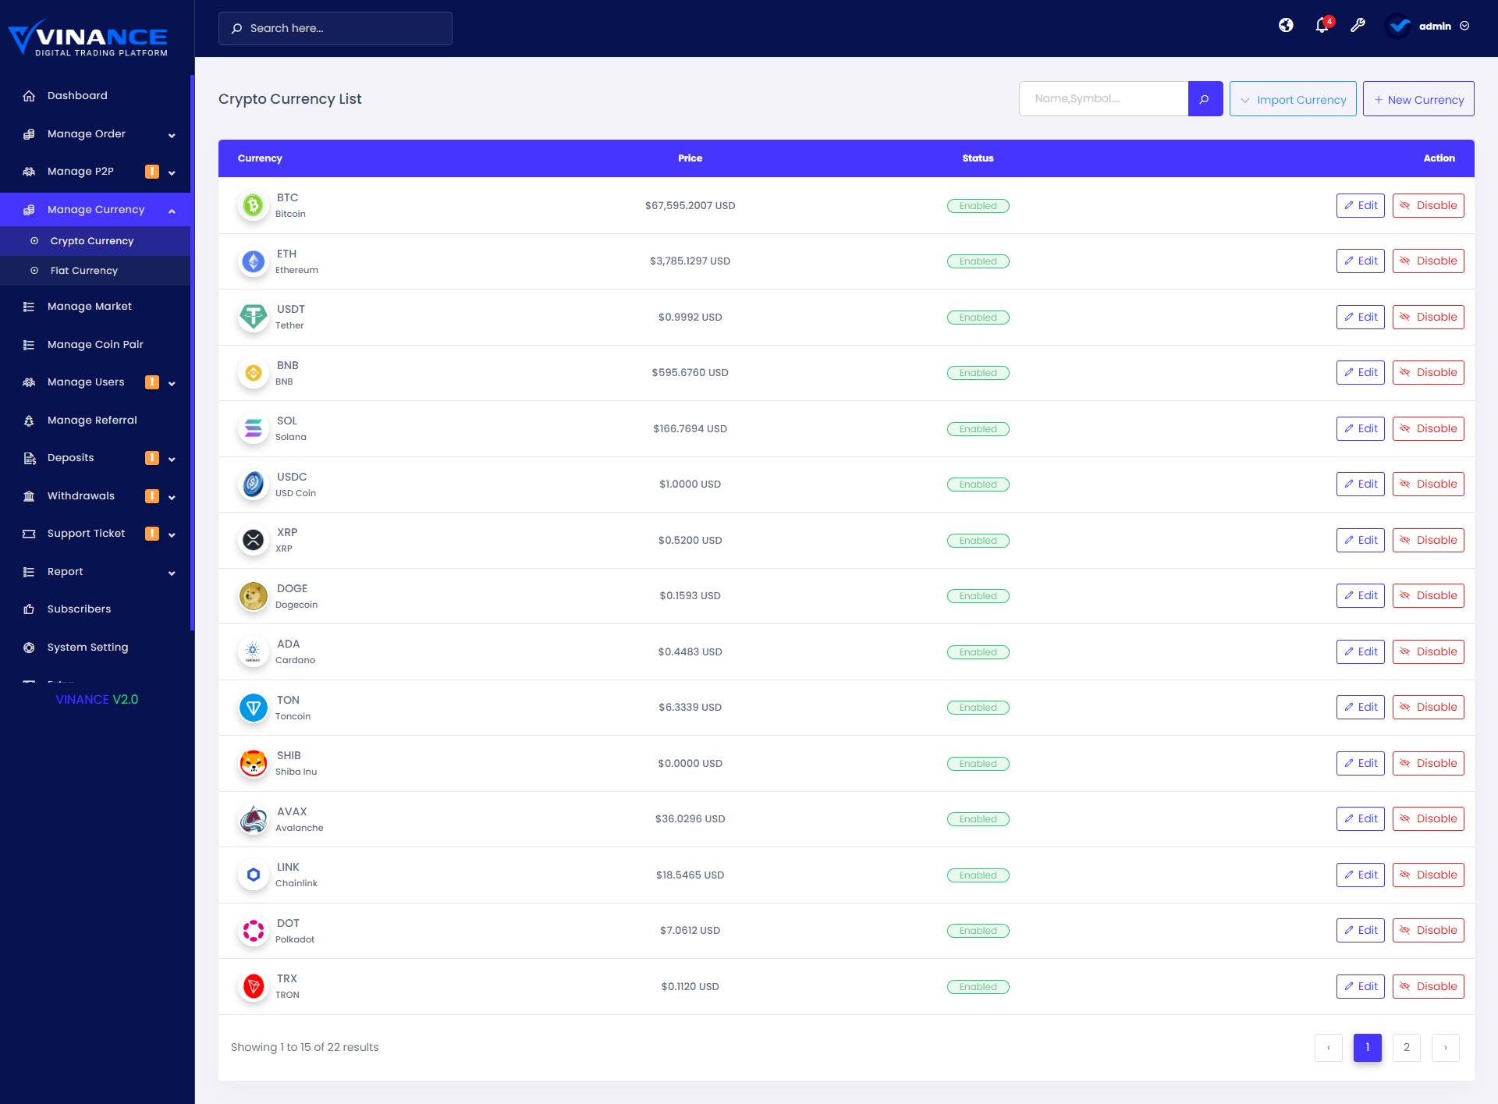1498x1104 pixels.
Task: Open Fiat Currency submenu item
Action: (95, 271)
